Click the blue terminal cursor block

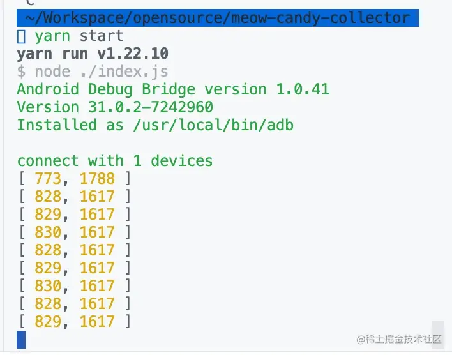[x=21, y=340]
